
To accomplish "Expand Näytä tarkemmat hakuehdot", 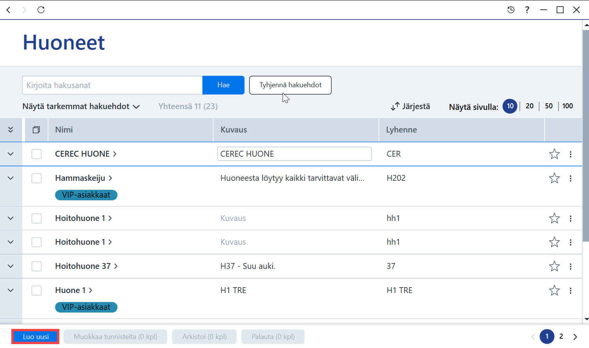I will [x=81, y=106].
